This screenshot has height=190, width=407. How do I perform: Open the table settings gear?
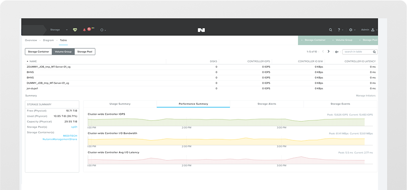337,52
